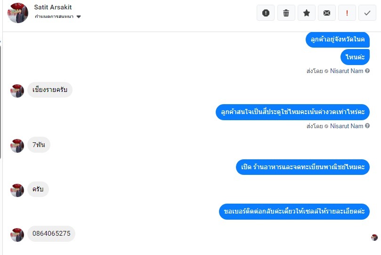Click the first Nisarut Nam sender link
Screen dimensions: 381x255
coord(347,71)
